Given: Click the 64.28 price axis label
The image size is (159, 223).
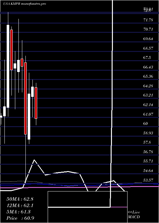Looking at the screenshot, I should click(148, 86).
